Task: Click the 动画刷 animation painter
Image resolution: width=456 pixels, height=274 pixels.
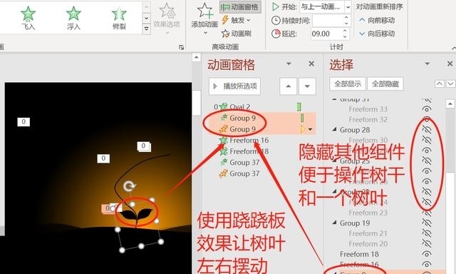Action: [x=236, y=34]
